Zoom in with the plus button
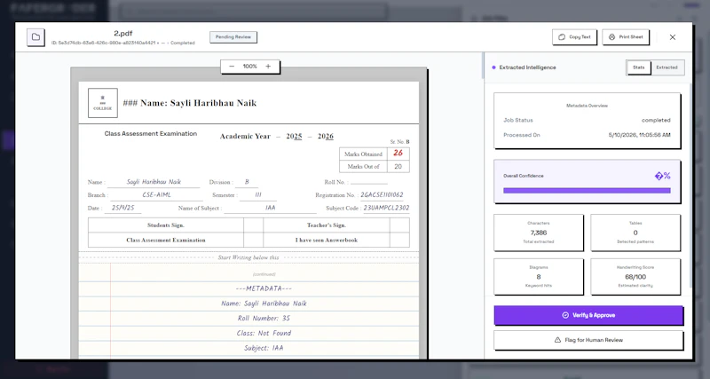Screen dimensions: 710x379 click(268, 67)
